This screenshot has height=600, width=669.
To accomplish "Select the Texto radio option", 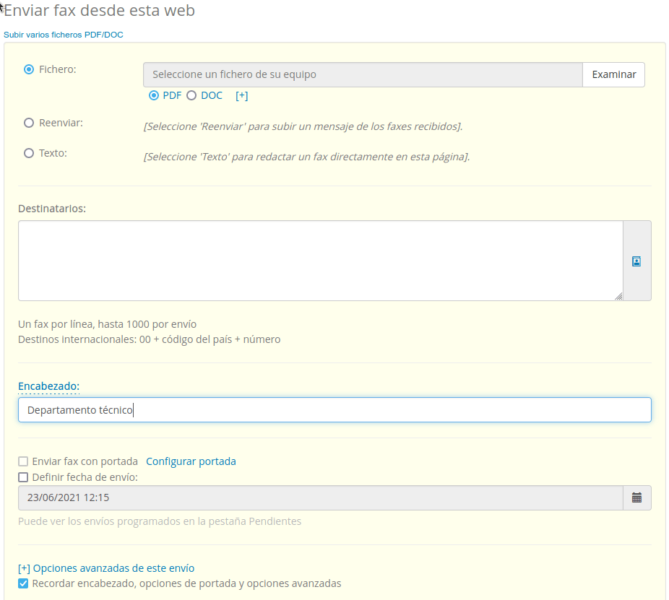I will 29,153.
